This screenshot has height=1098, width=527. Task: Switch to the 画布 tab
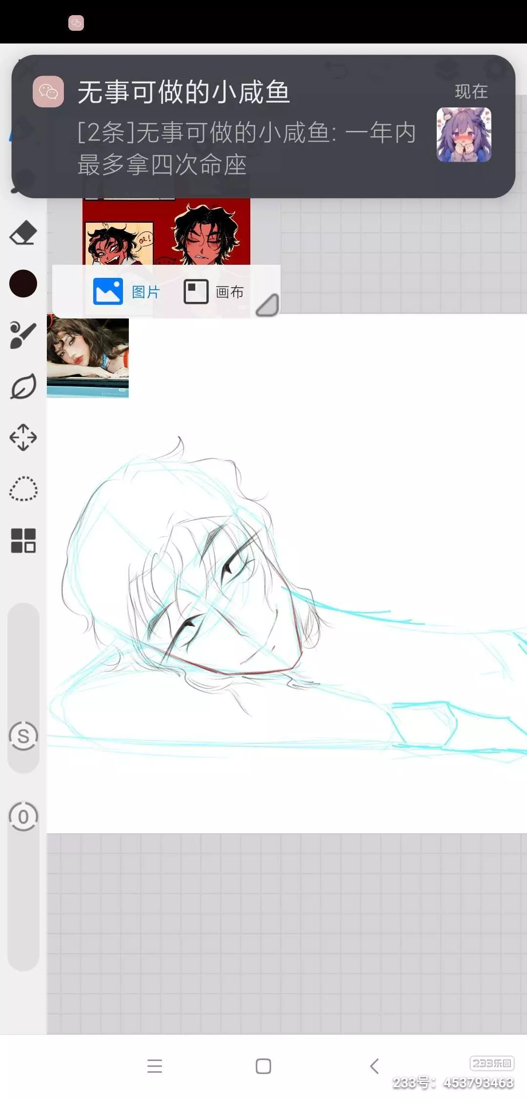click(214, 292)
